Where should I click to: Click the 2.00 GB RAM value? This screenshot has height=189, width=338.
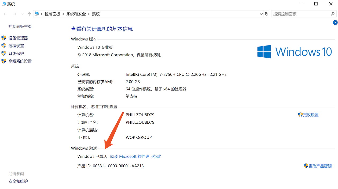(x=133, y=82)
